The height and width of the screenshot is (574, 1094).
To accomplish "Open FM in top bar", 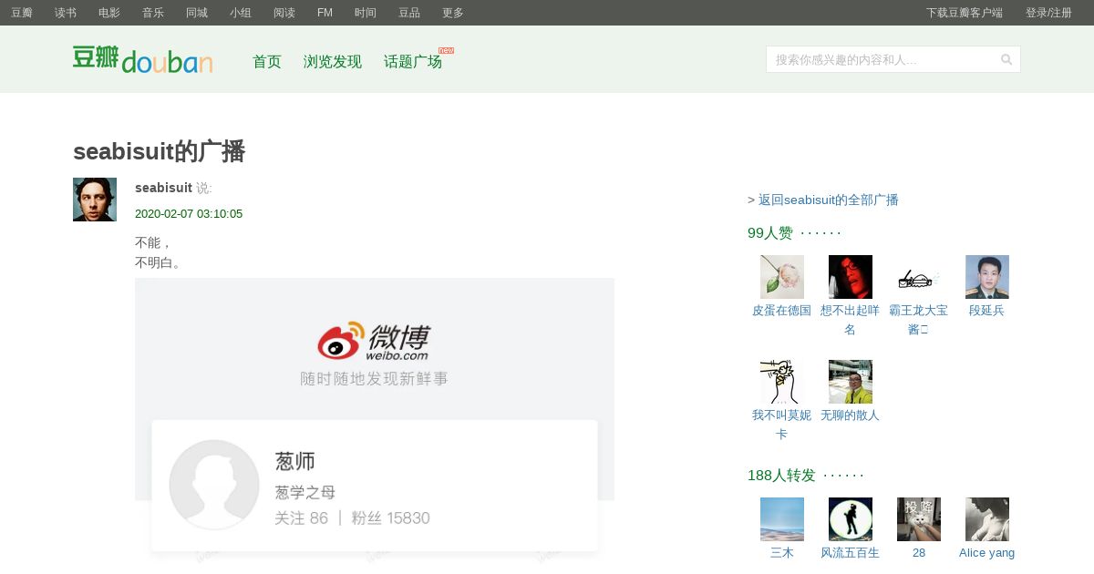I will click(x=325, y=13).
